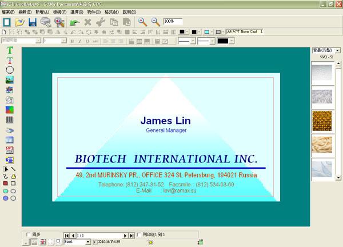Select the Barcode tool
The height and width of the screenshot is (247, 343).
coord(10,119)
